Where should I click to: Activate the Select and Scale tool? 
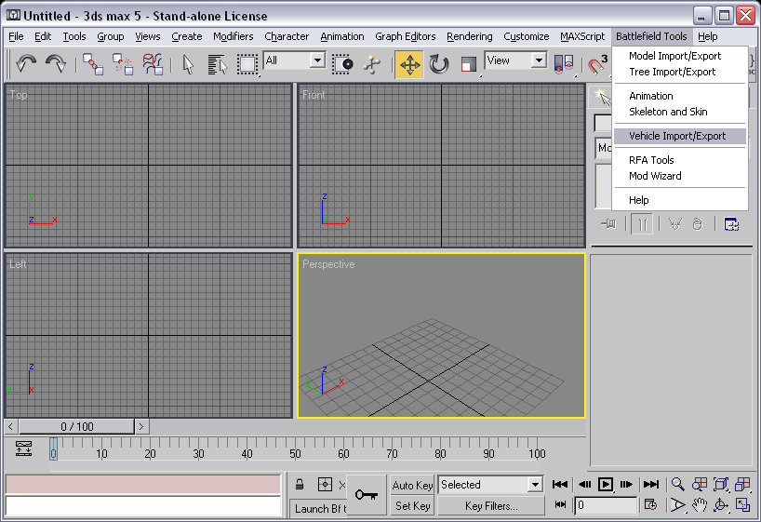(x=468, y=64)
